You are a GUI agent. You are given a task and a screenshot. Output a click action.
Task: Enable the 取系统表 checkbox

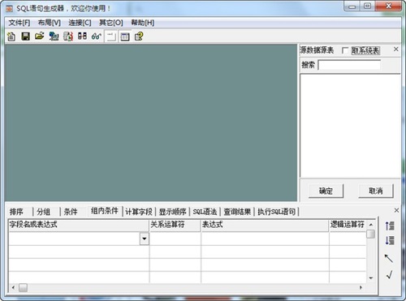pyautogui.click(x=345, y=50)
